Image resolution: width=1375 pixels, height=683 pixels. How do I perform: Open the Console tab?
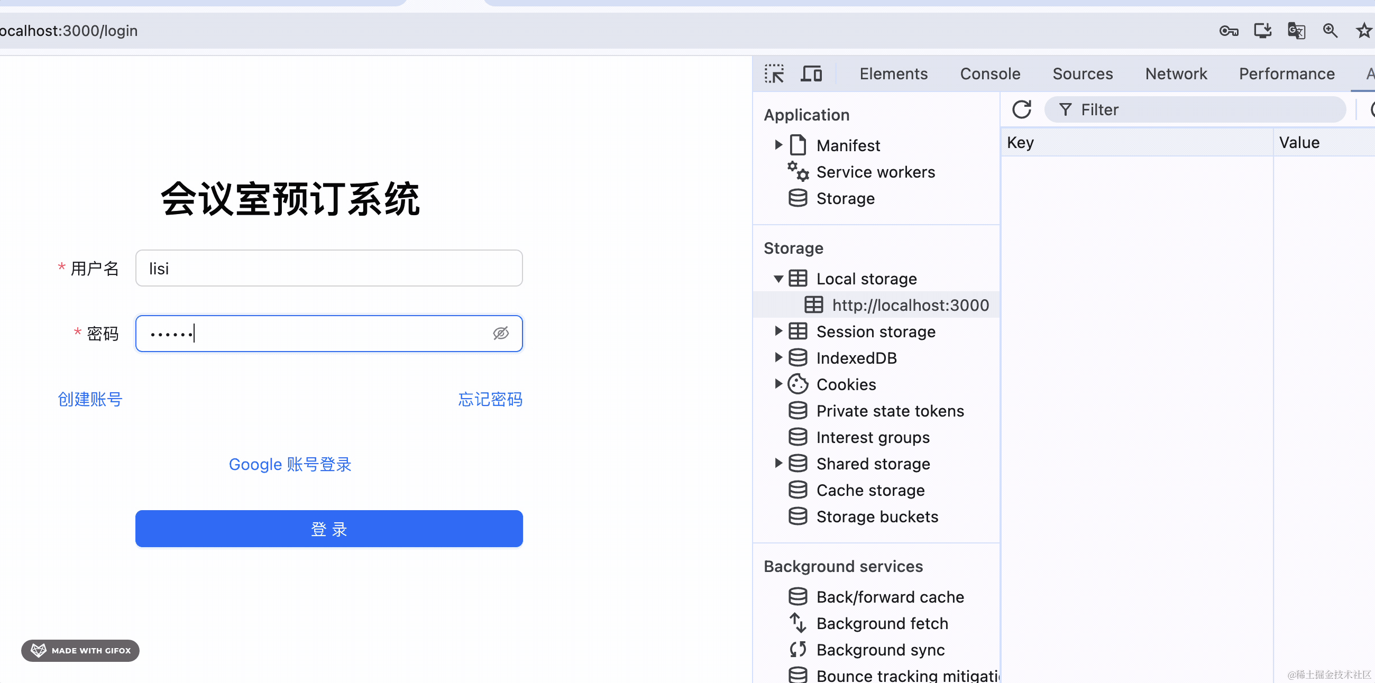coord(990,73)
